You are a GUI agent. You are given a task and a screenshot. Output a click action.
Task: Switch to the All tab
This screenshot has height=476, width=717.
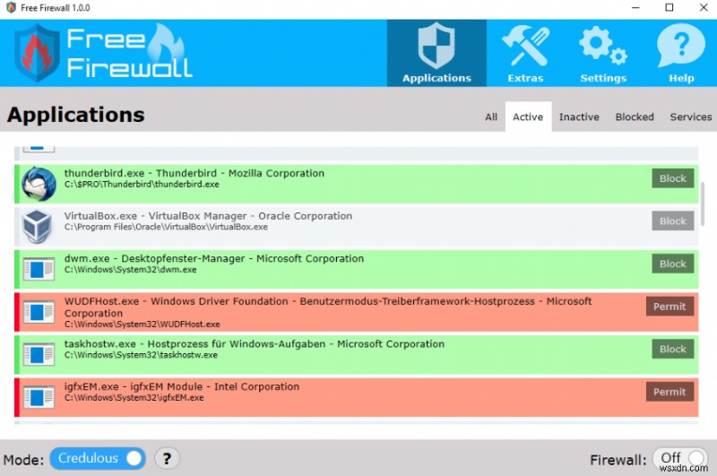coord(491,117)
